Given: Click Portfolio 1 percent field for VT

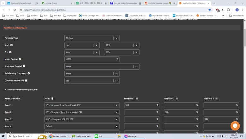Looking at the screenshot, I should (x=142, y=105).
